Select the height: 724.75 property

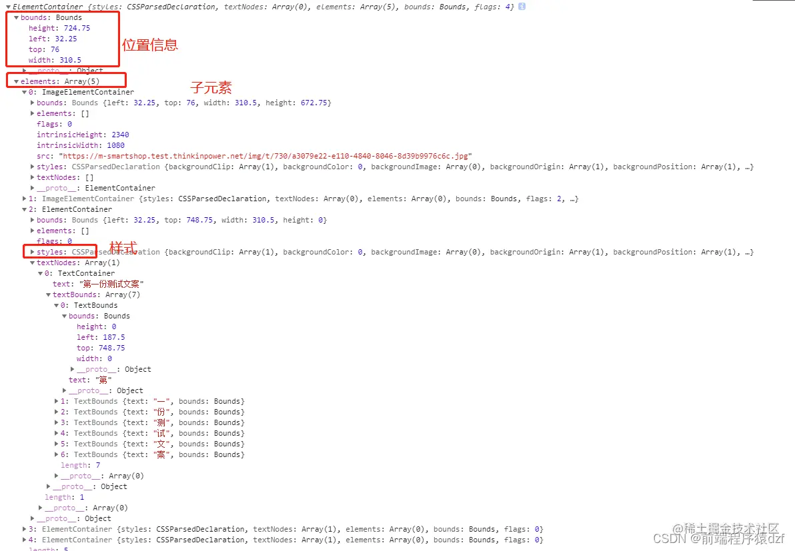[x=59, y=29]
